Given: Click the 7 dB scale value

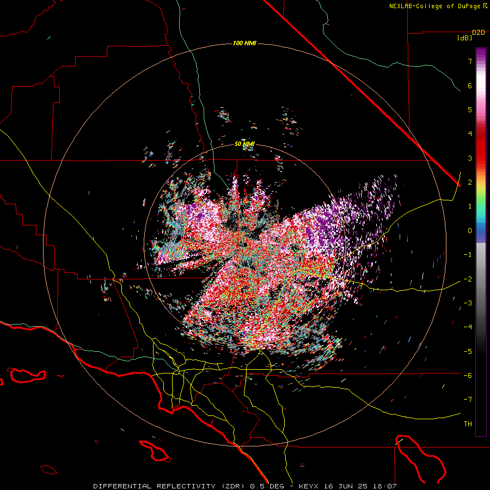Looking at the screenshot, I should [x=470, y=61].
